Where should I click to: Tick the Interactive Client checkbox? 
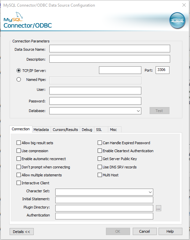(19, 183)
